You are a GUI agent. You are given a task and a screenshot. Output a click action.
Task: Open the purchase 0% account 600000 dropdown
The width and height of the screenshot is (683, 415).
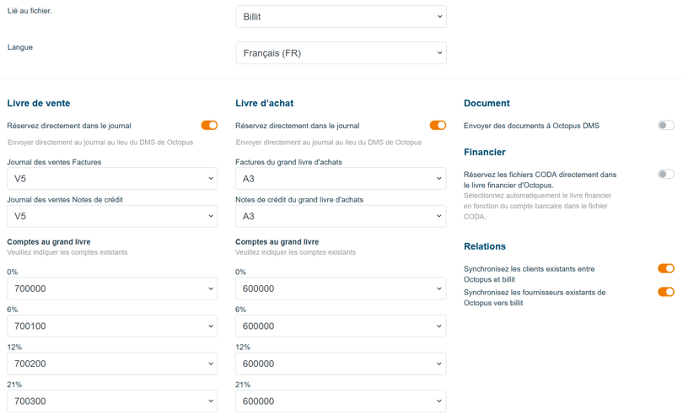(341, 288)
